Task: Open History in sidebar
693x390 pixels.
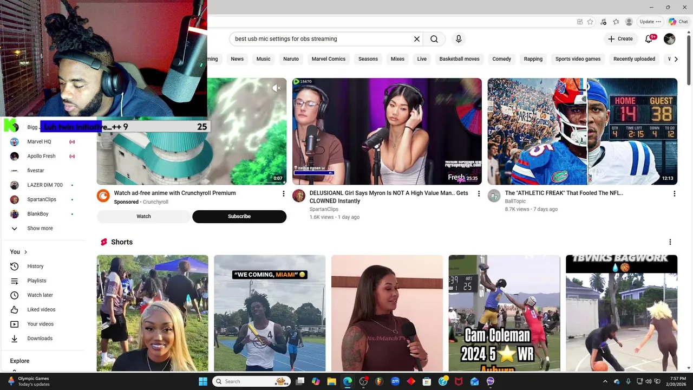Action: (43, 266)
